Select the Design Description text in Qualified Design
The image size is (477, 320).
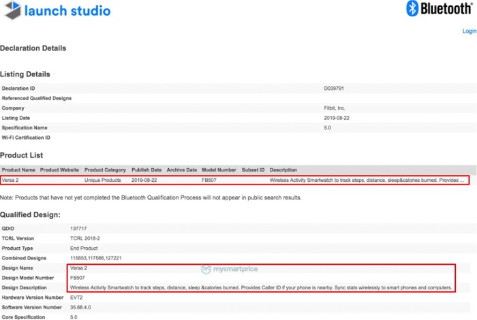pos(261,287)
